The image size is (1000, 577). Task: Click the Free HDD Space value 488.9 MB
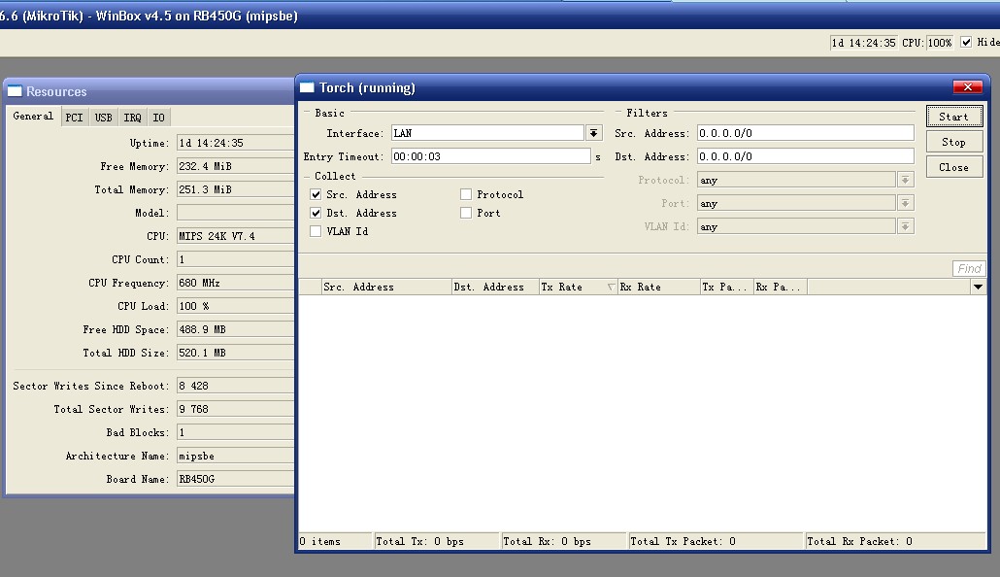(x=235, y=329)
